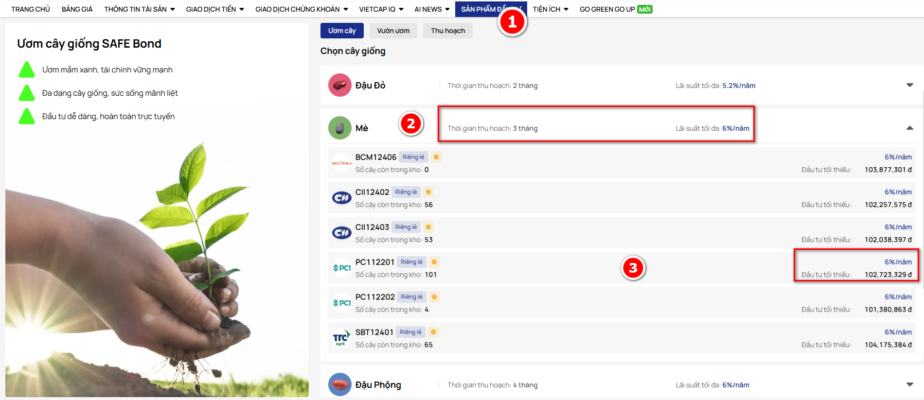Click 'Số cây còn trong kho: 65' text
The width and height of the screenshot is (924, 400).
pos(394,345)
